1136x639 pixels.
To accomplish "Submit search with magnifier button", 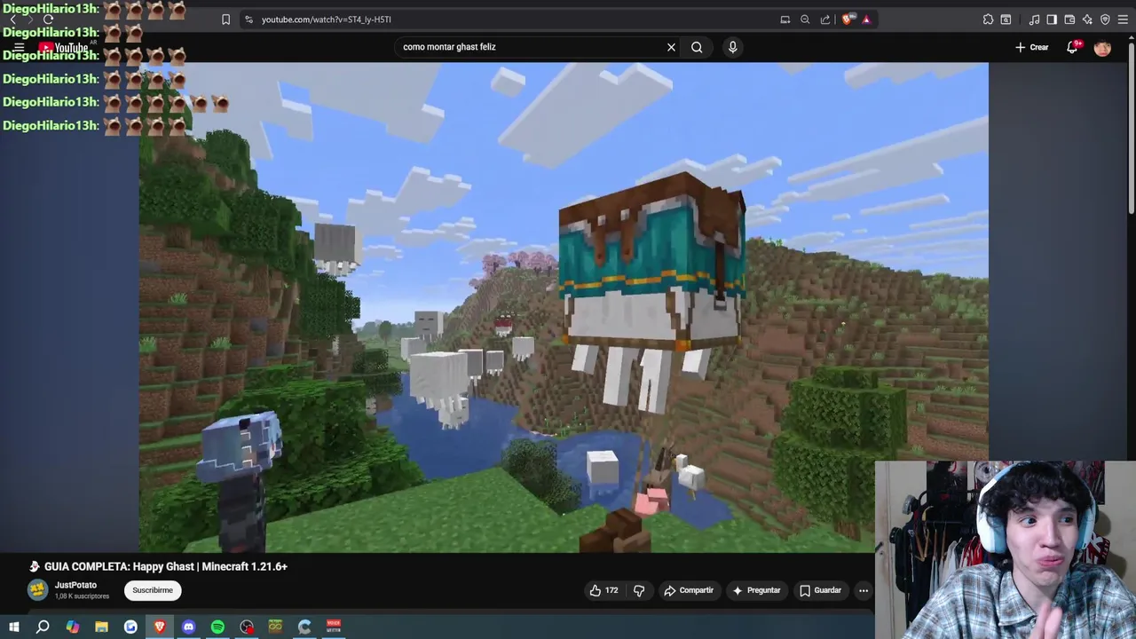I will click(x=697, y=47).
